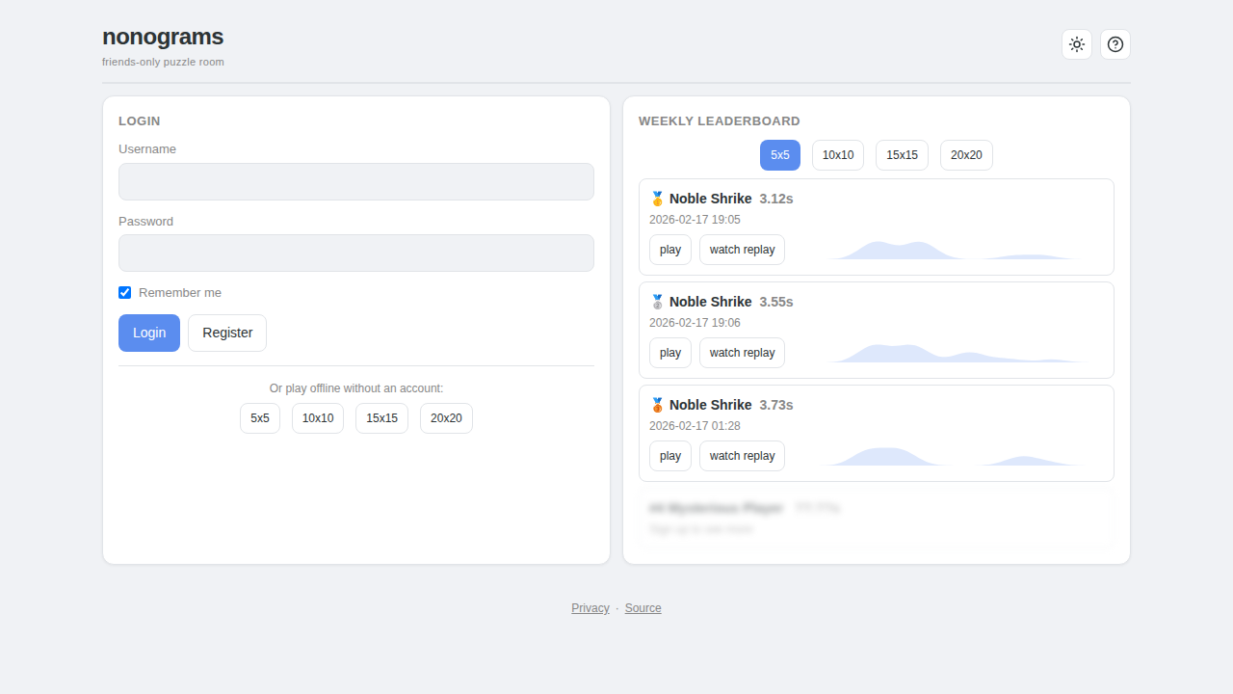The image size is (1233, 694).
Task: Select the 10x10 leaderboard filter
Action: click(x=837, y=155)
